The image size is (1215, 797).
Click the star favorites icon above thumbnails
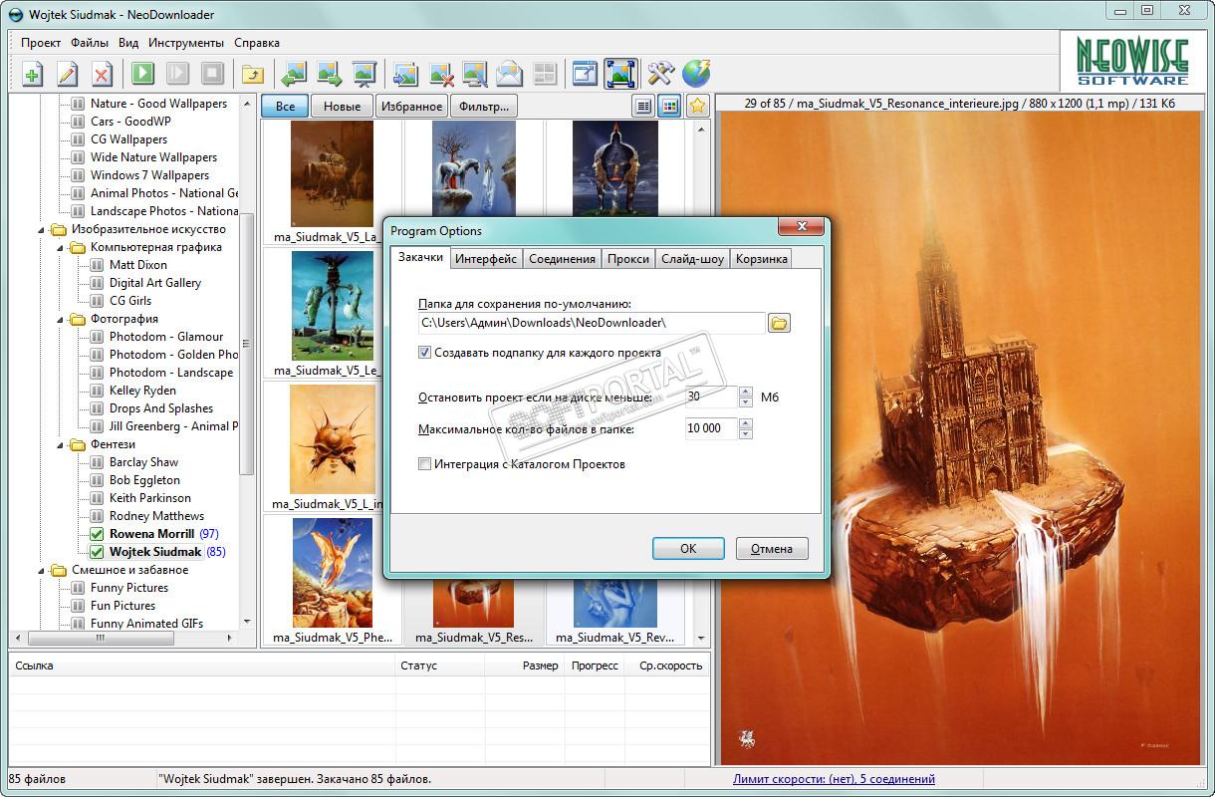point(697,106)
